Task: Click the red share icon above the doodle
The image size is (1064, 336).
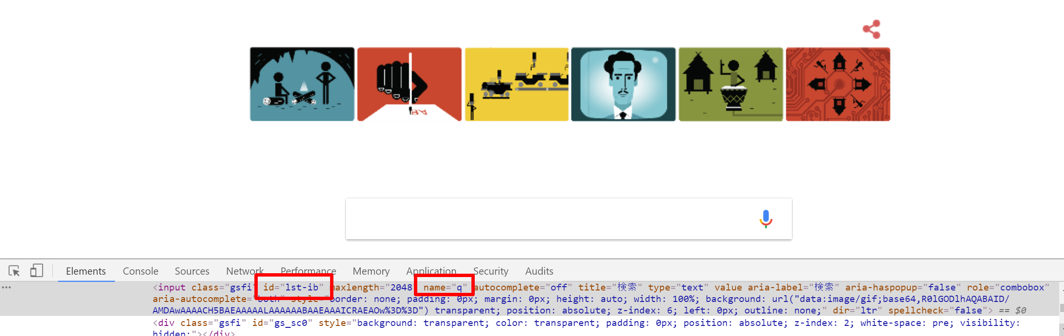Action: tap(871, 29)
